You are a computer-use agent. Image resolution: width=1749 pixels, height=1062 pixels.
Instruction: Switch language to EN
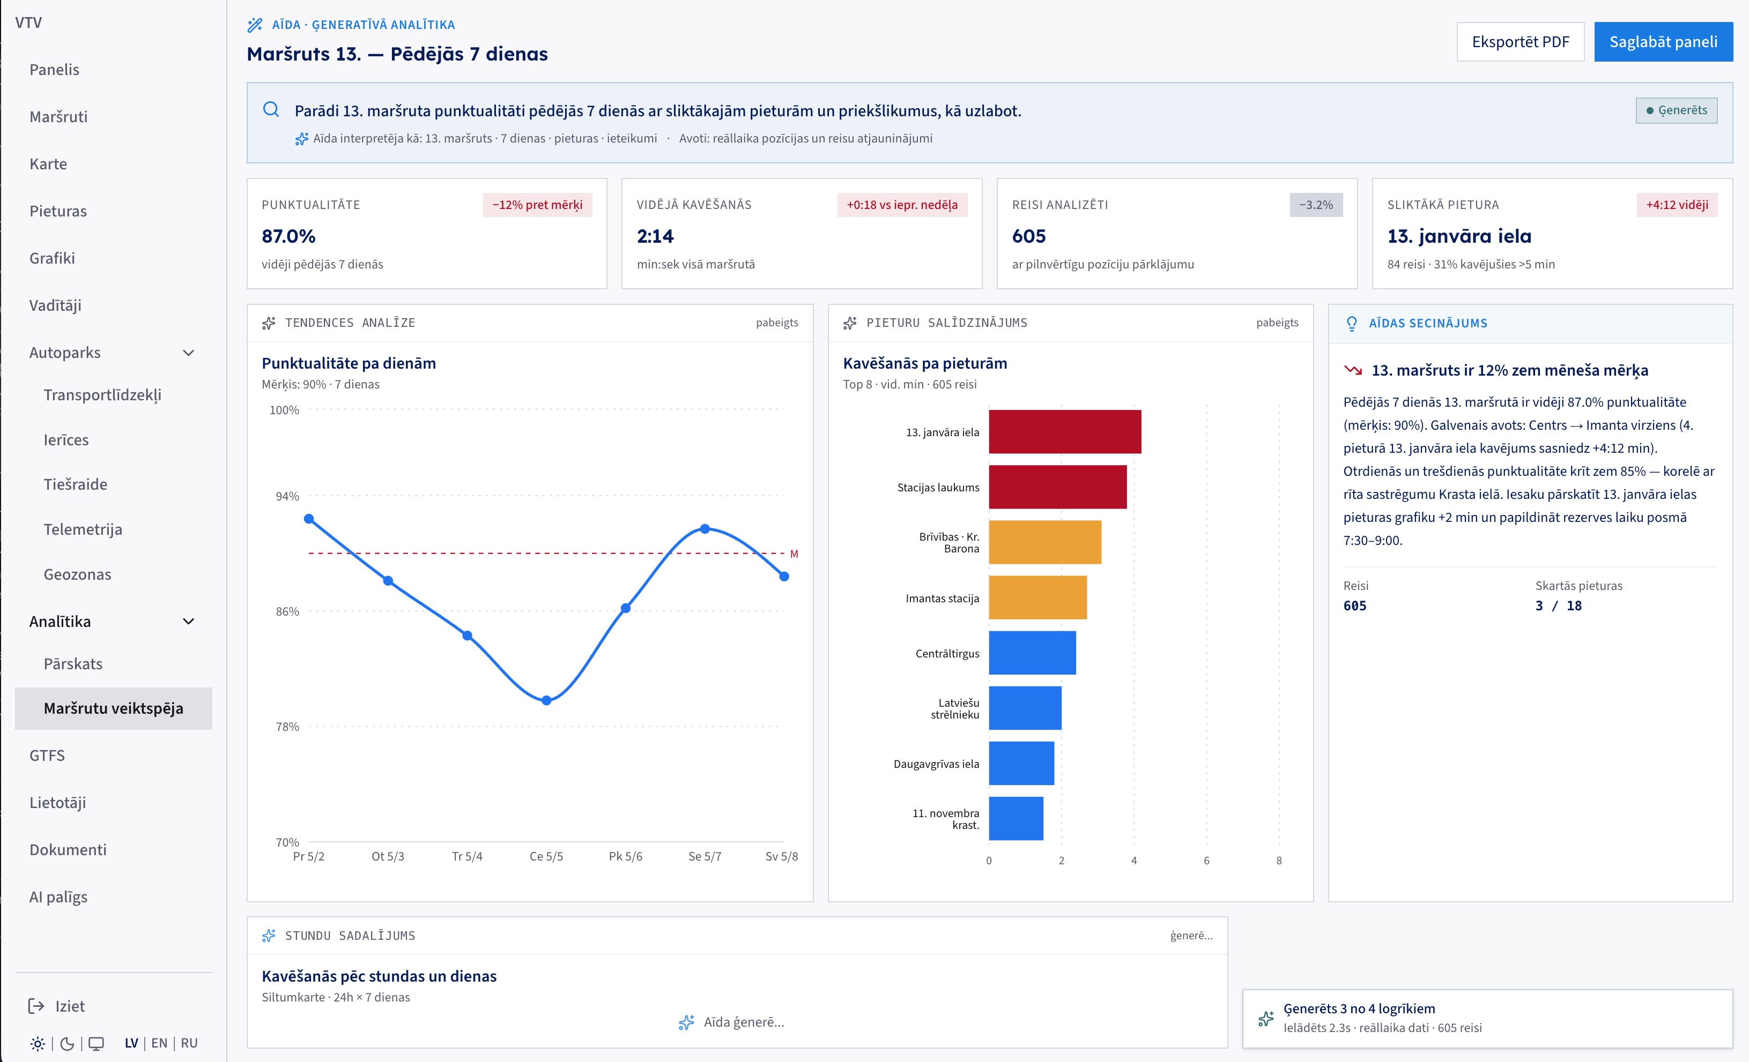point(159,1043)
